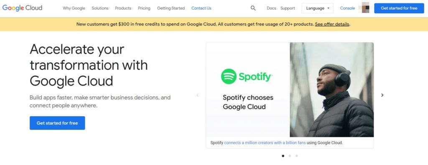The height and width of the screenshot is (165, 428).
Task: Click the Spotify listener photo
Action: (x=331, y=90)
